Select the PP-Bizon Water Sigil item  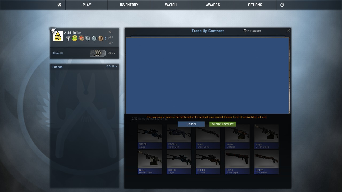179,136
